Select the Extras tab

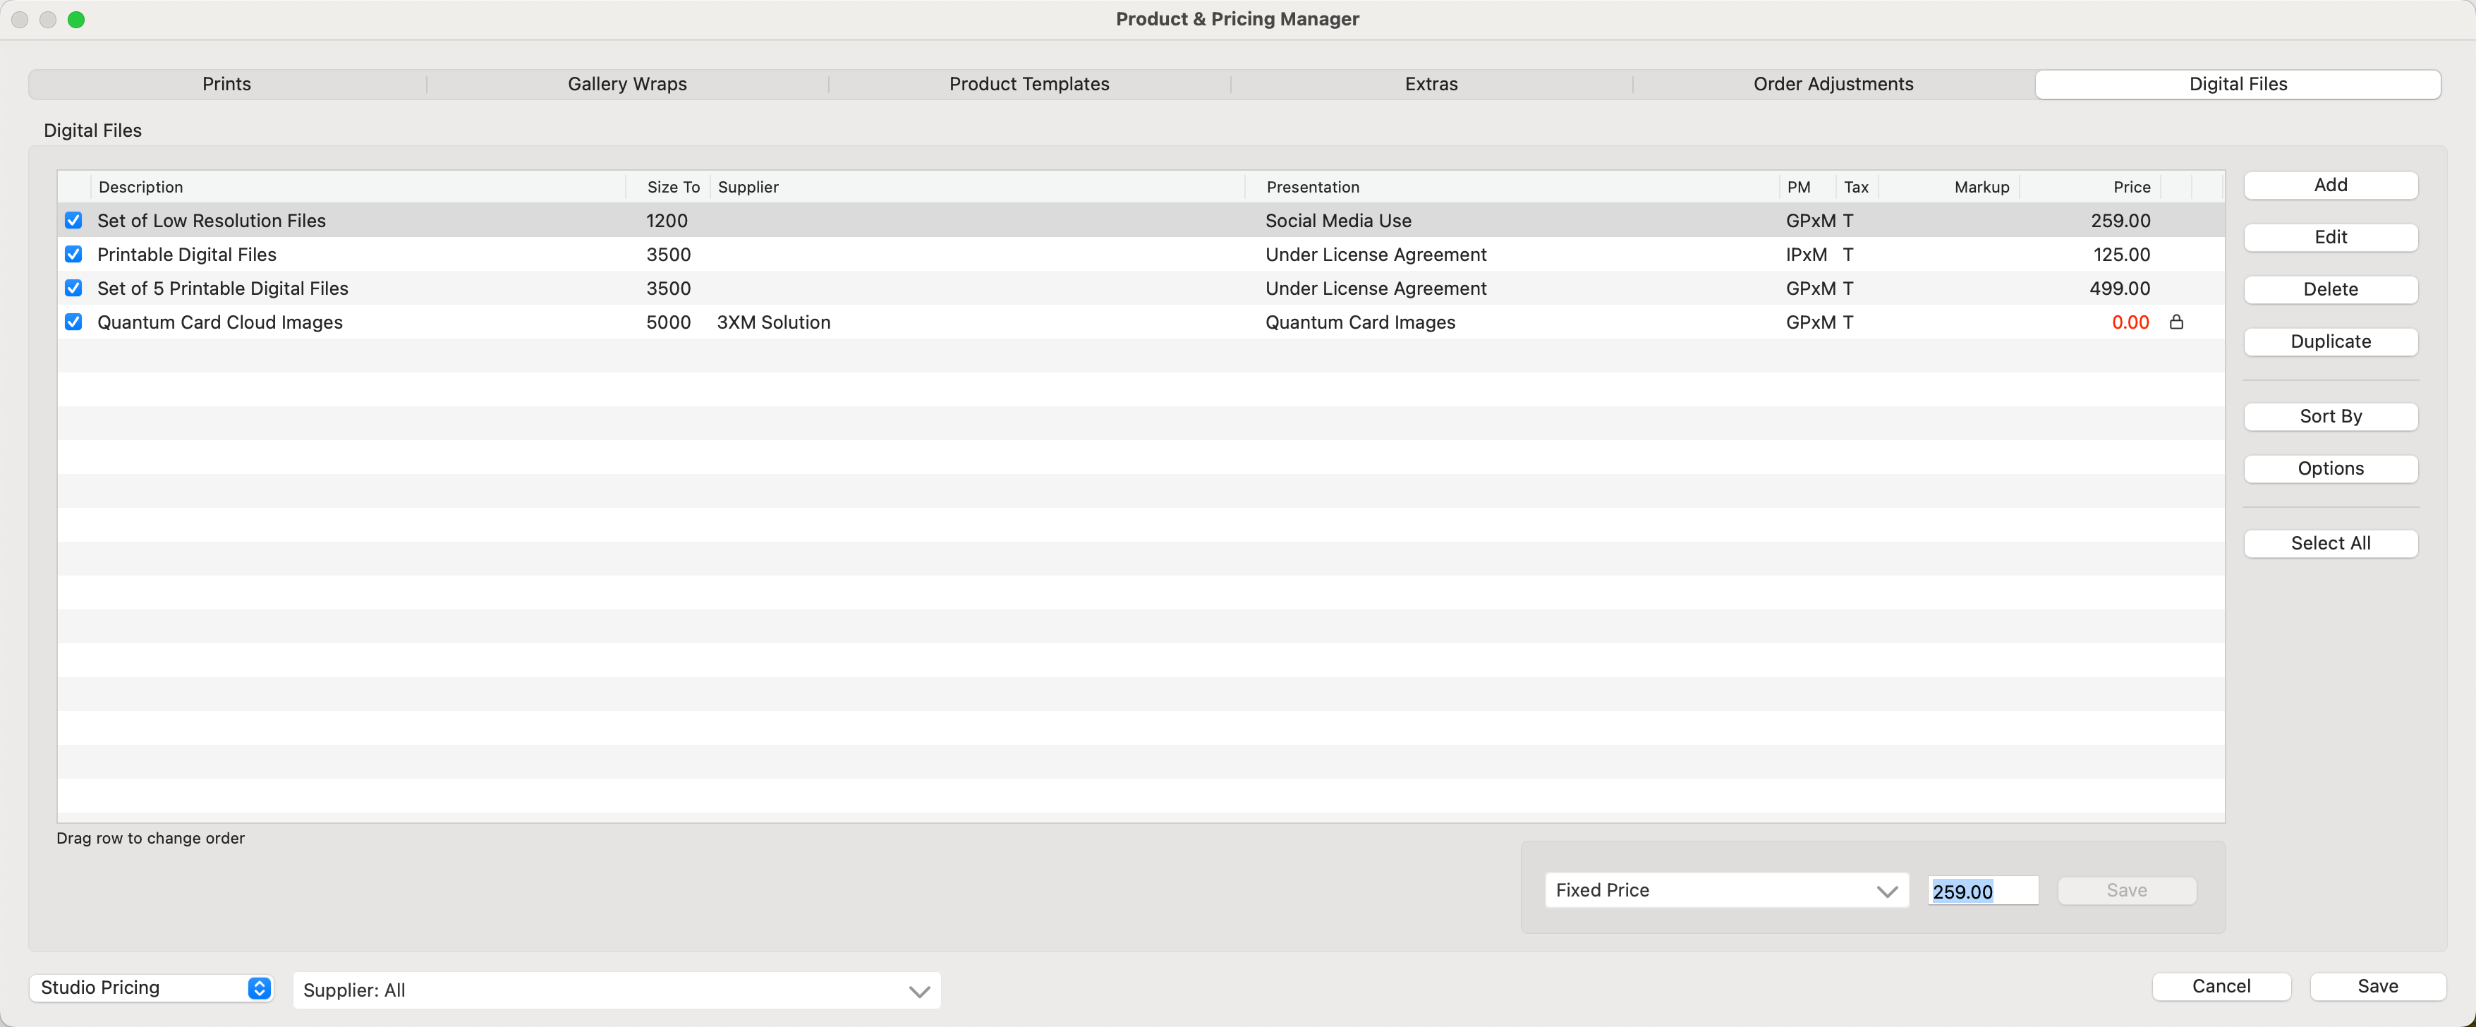click(1431, 85)
